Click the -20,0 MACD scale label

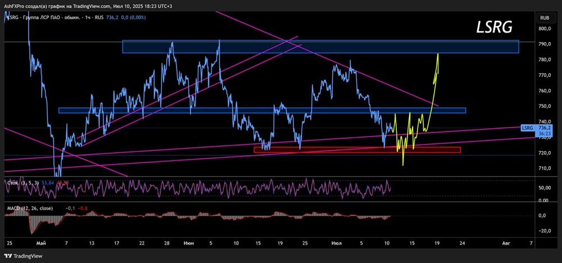[x=545, y=231]
